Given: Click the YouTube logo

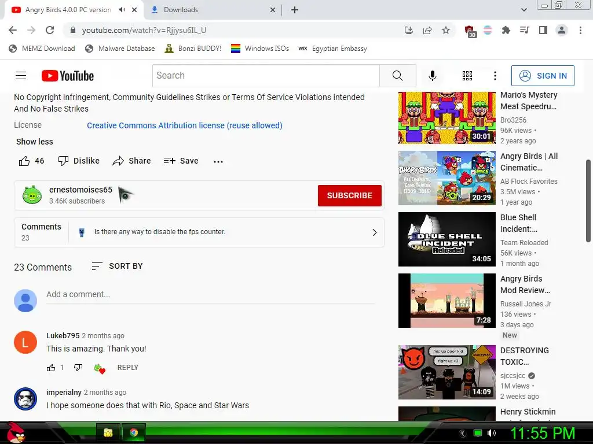Looking at the screenshot, I should tap(68, 76).
